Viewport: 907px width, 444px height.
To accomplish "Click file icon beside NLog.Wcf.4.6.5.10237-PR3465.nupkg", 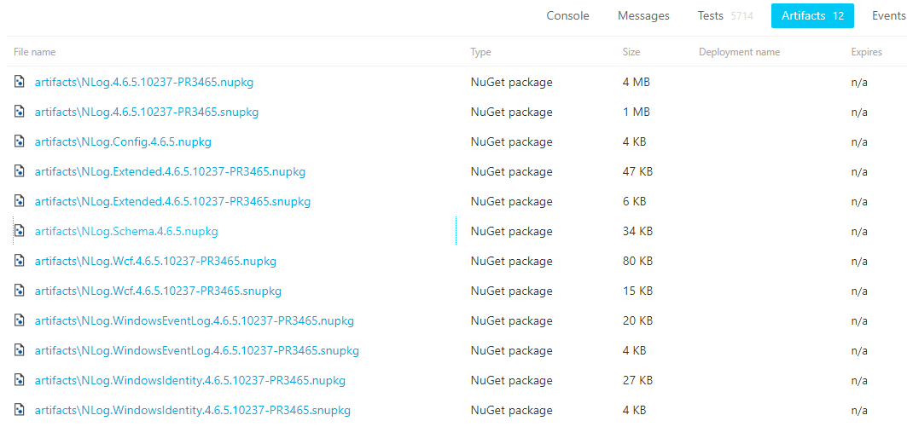I will 20,261.
